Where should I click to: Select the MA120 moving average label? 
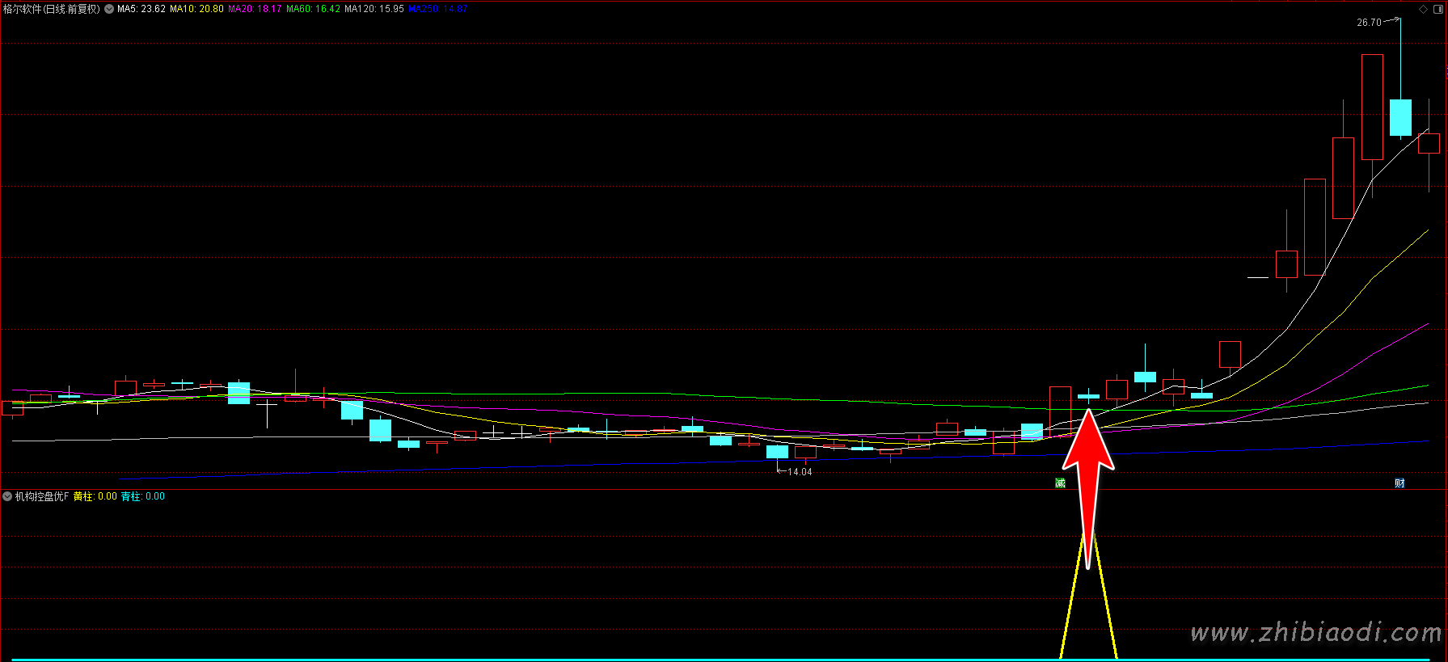(374, 9)
